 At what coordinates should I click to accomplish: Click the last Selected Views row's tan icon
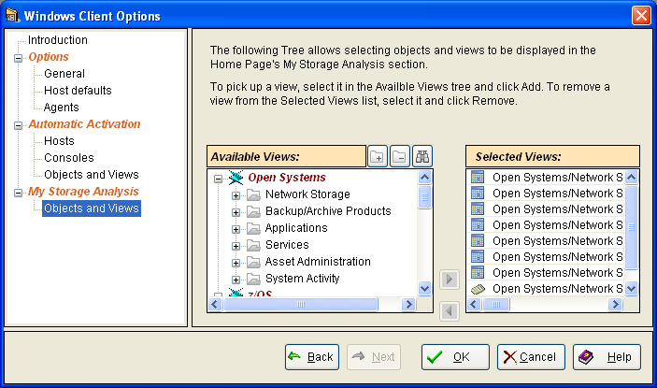click(x=478, y=289)
